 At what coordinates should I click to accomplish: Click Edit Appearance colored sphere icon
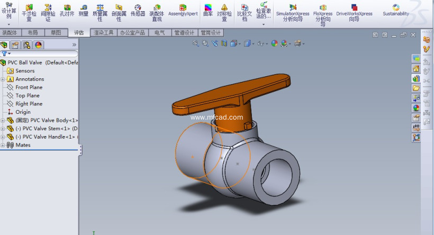[274, 43]
